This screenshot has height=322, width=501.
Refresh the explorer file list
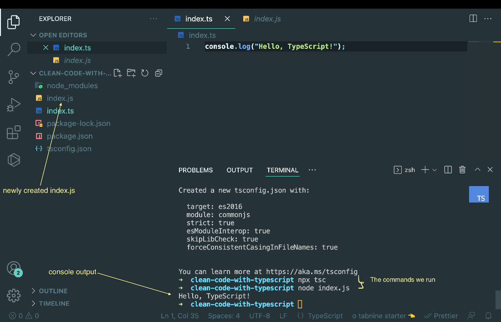[145, 73]
